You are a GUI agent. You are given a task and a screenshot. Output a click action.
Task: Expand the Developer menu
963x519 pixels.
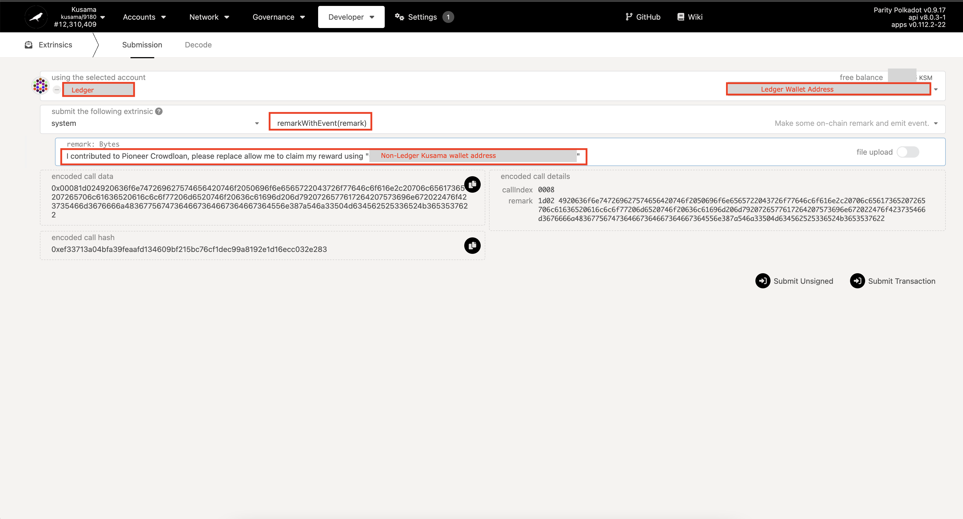(351, 17)
